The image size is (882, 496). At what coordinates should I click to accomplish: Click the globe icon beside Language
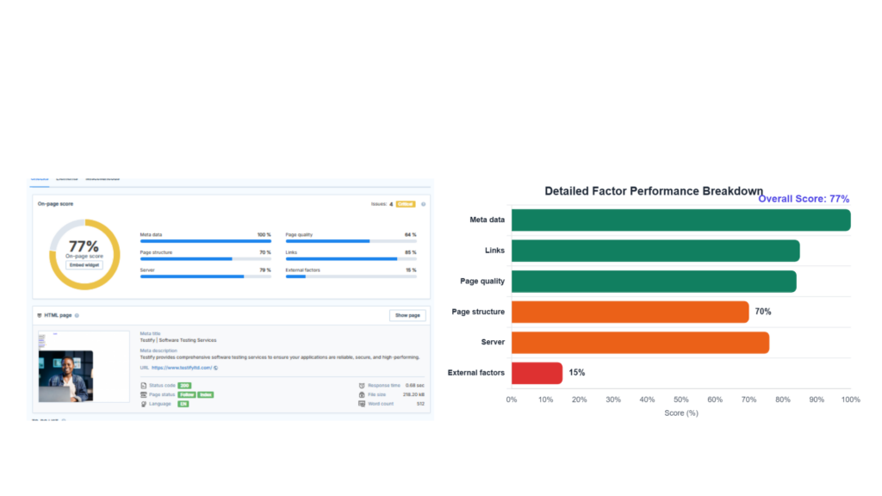pyautogui.click(x=143, y=402)
